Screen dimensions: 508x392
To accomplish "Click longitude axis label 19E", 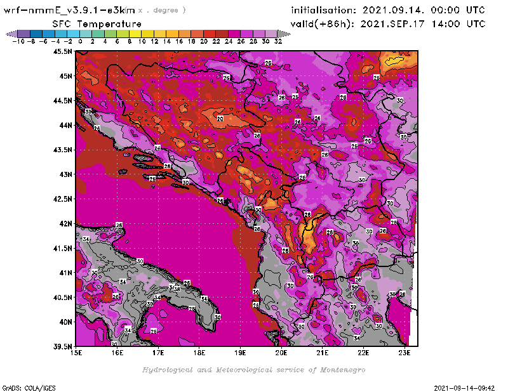I will [x=241, y=353].
